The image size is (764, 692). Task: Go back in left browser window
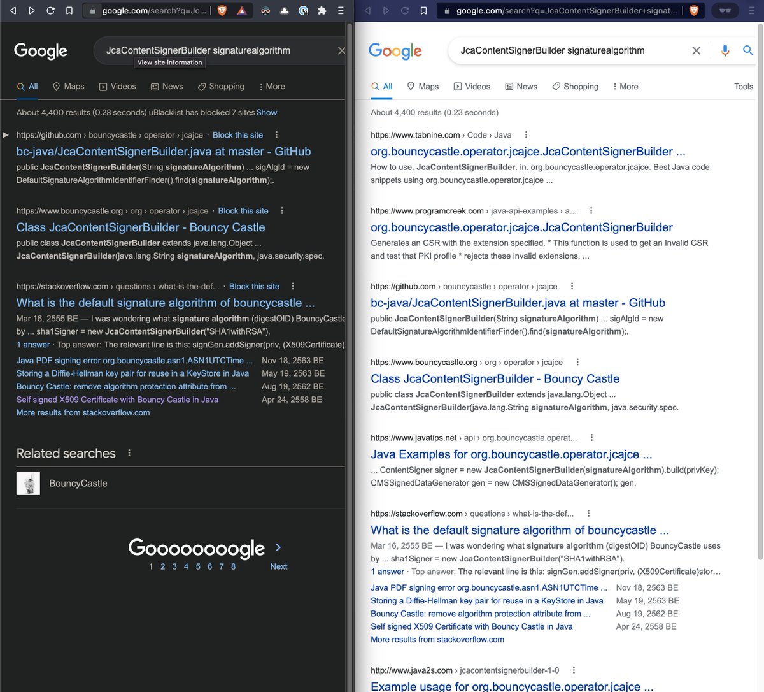pos(13,10)
